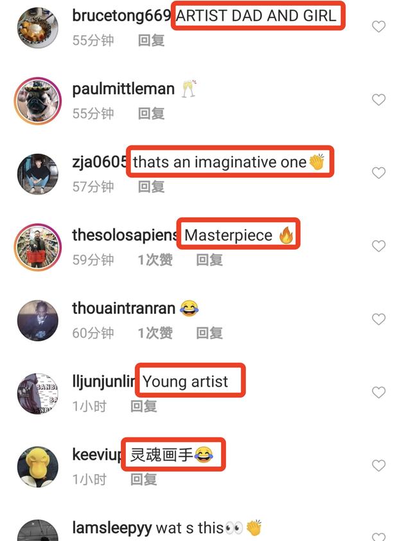This screenshot has width=411, height=541.
Task: Like keeviup's 灵魂画手 comment
Action: click(x=379, y=465)
